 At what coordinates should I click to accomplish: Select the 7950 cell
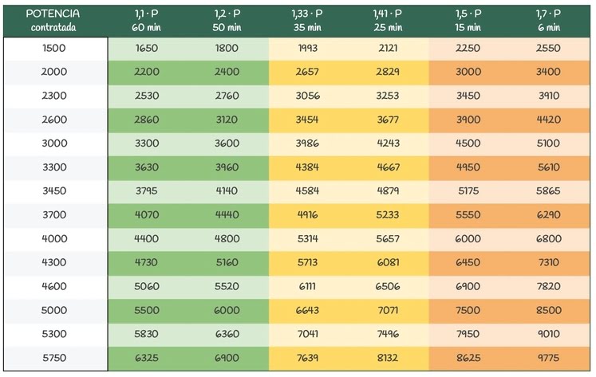tap(468, 334)
